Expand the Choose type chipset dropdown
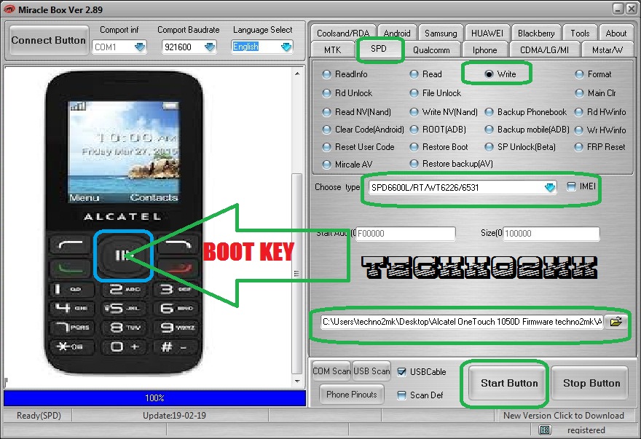 [550, 187]
